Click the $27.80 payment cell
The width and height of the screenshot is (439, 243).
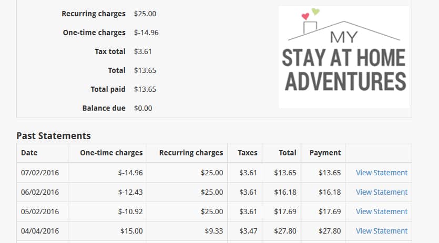click(330, 231)
